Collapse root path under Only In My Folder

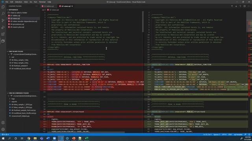point(22,54)
